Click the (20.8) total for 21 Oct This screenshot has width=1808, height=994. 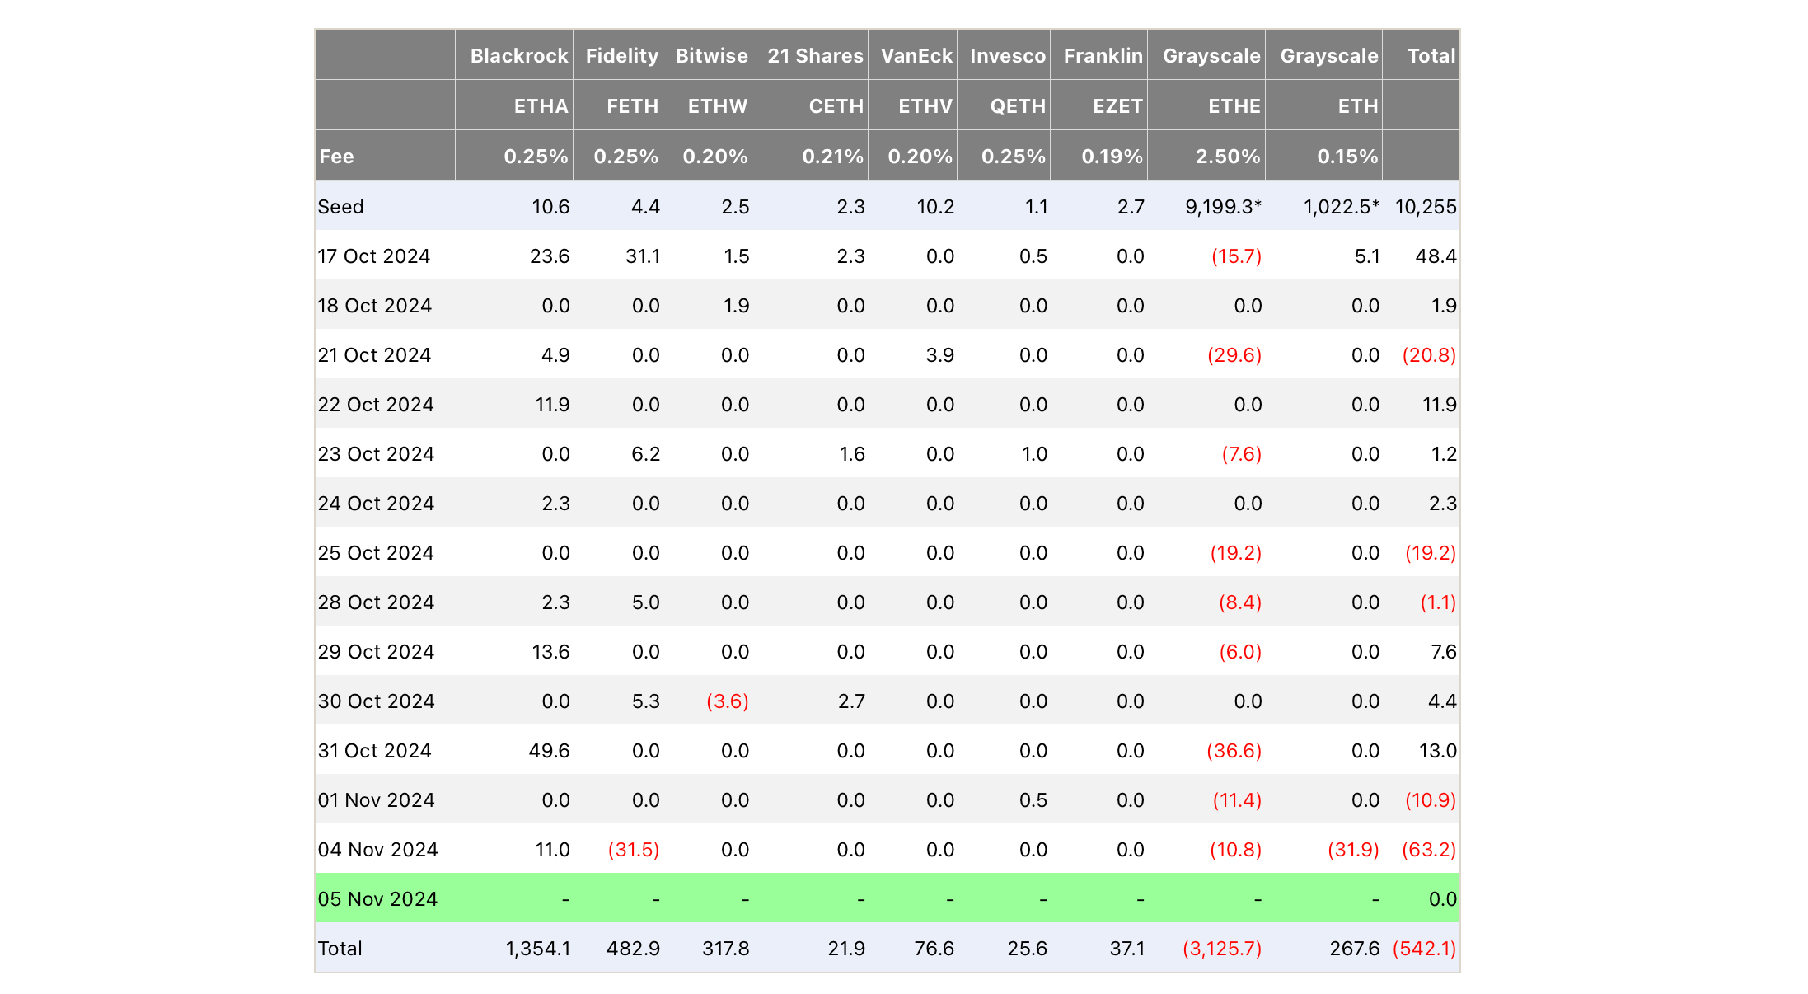(x=1429, y=355)
